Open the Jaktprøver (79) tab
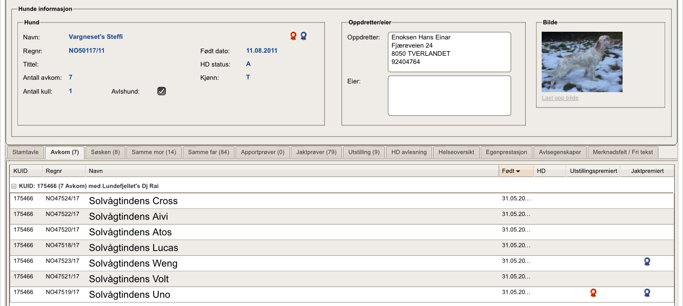Image resolution: width=683 pixels, height=306 pixels. [316, 152]
